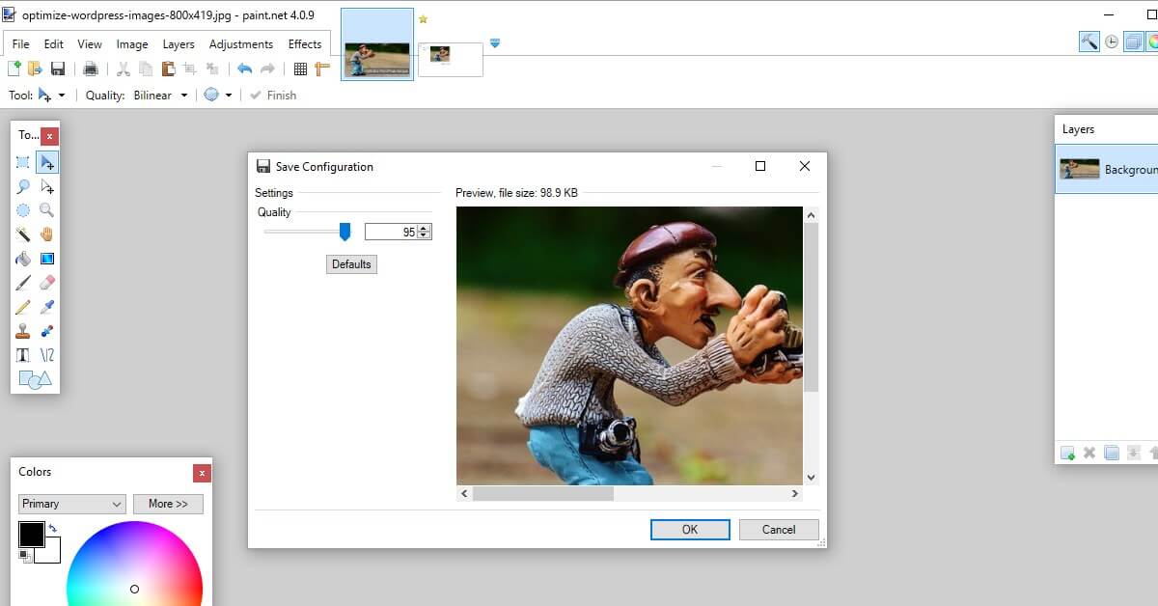Select the Background layer row
This screenshot has width=1158, height=606.
(x=1106, y=169)
